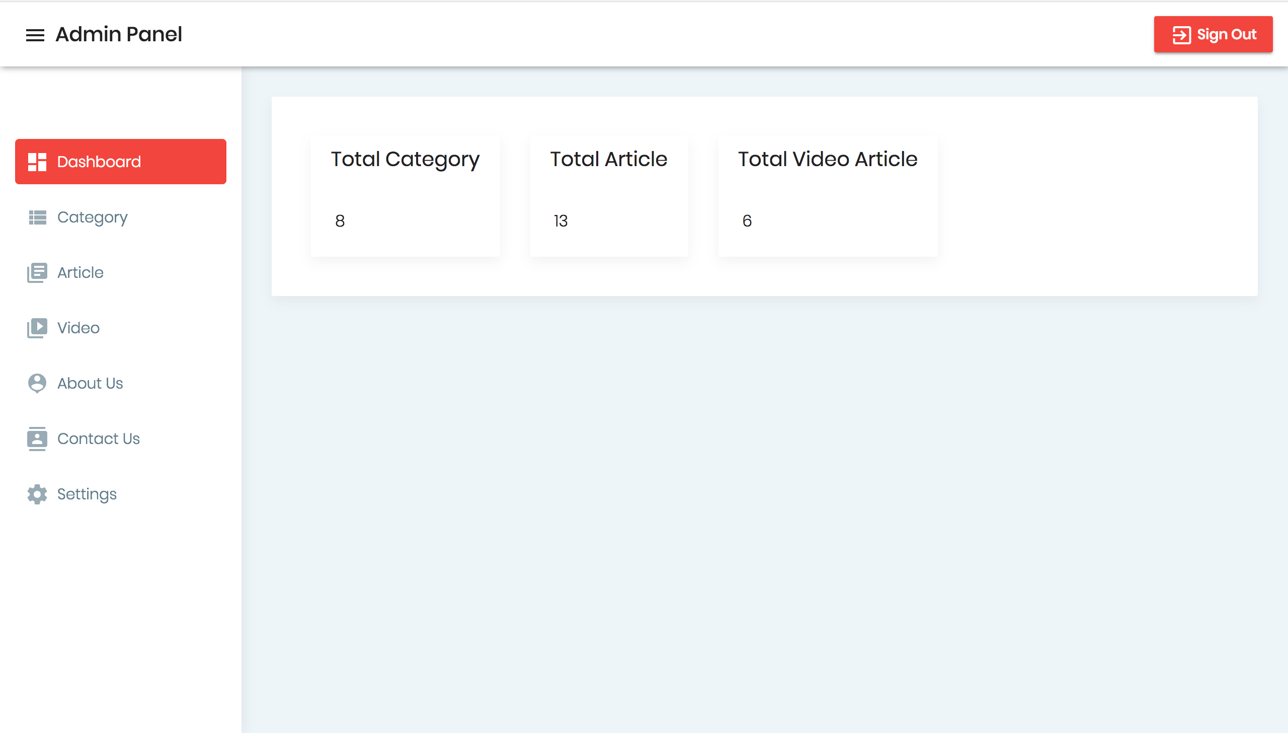
Task: Click the Article library icon
Action: point(37,272)
